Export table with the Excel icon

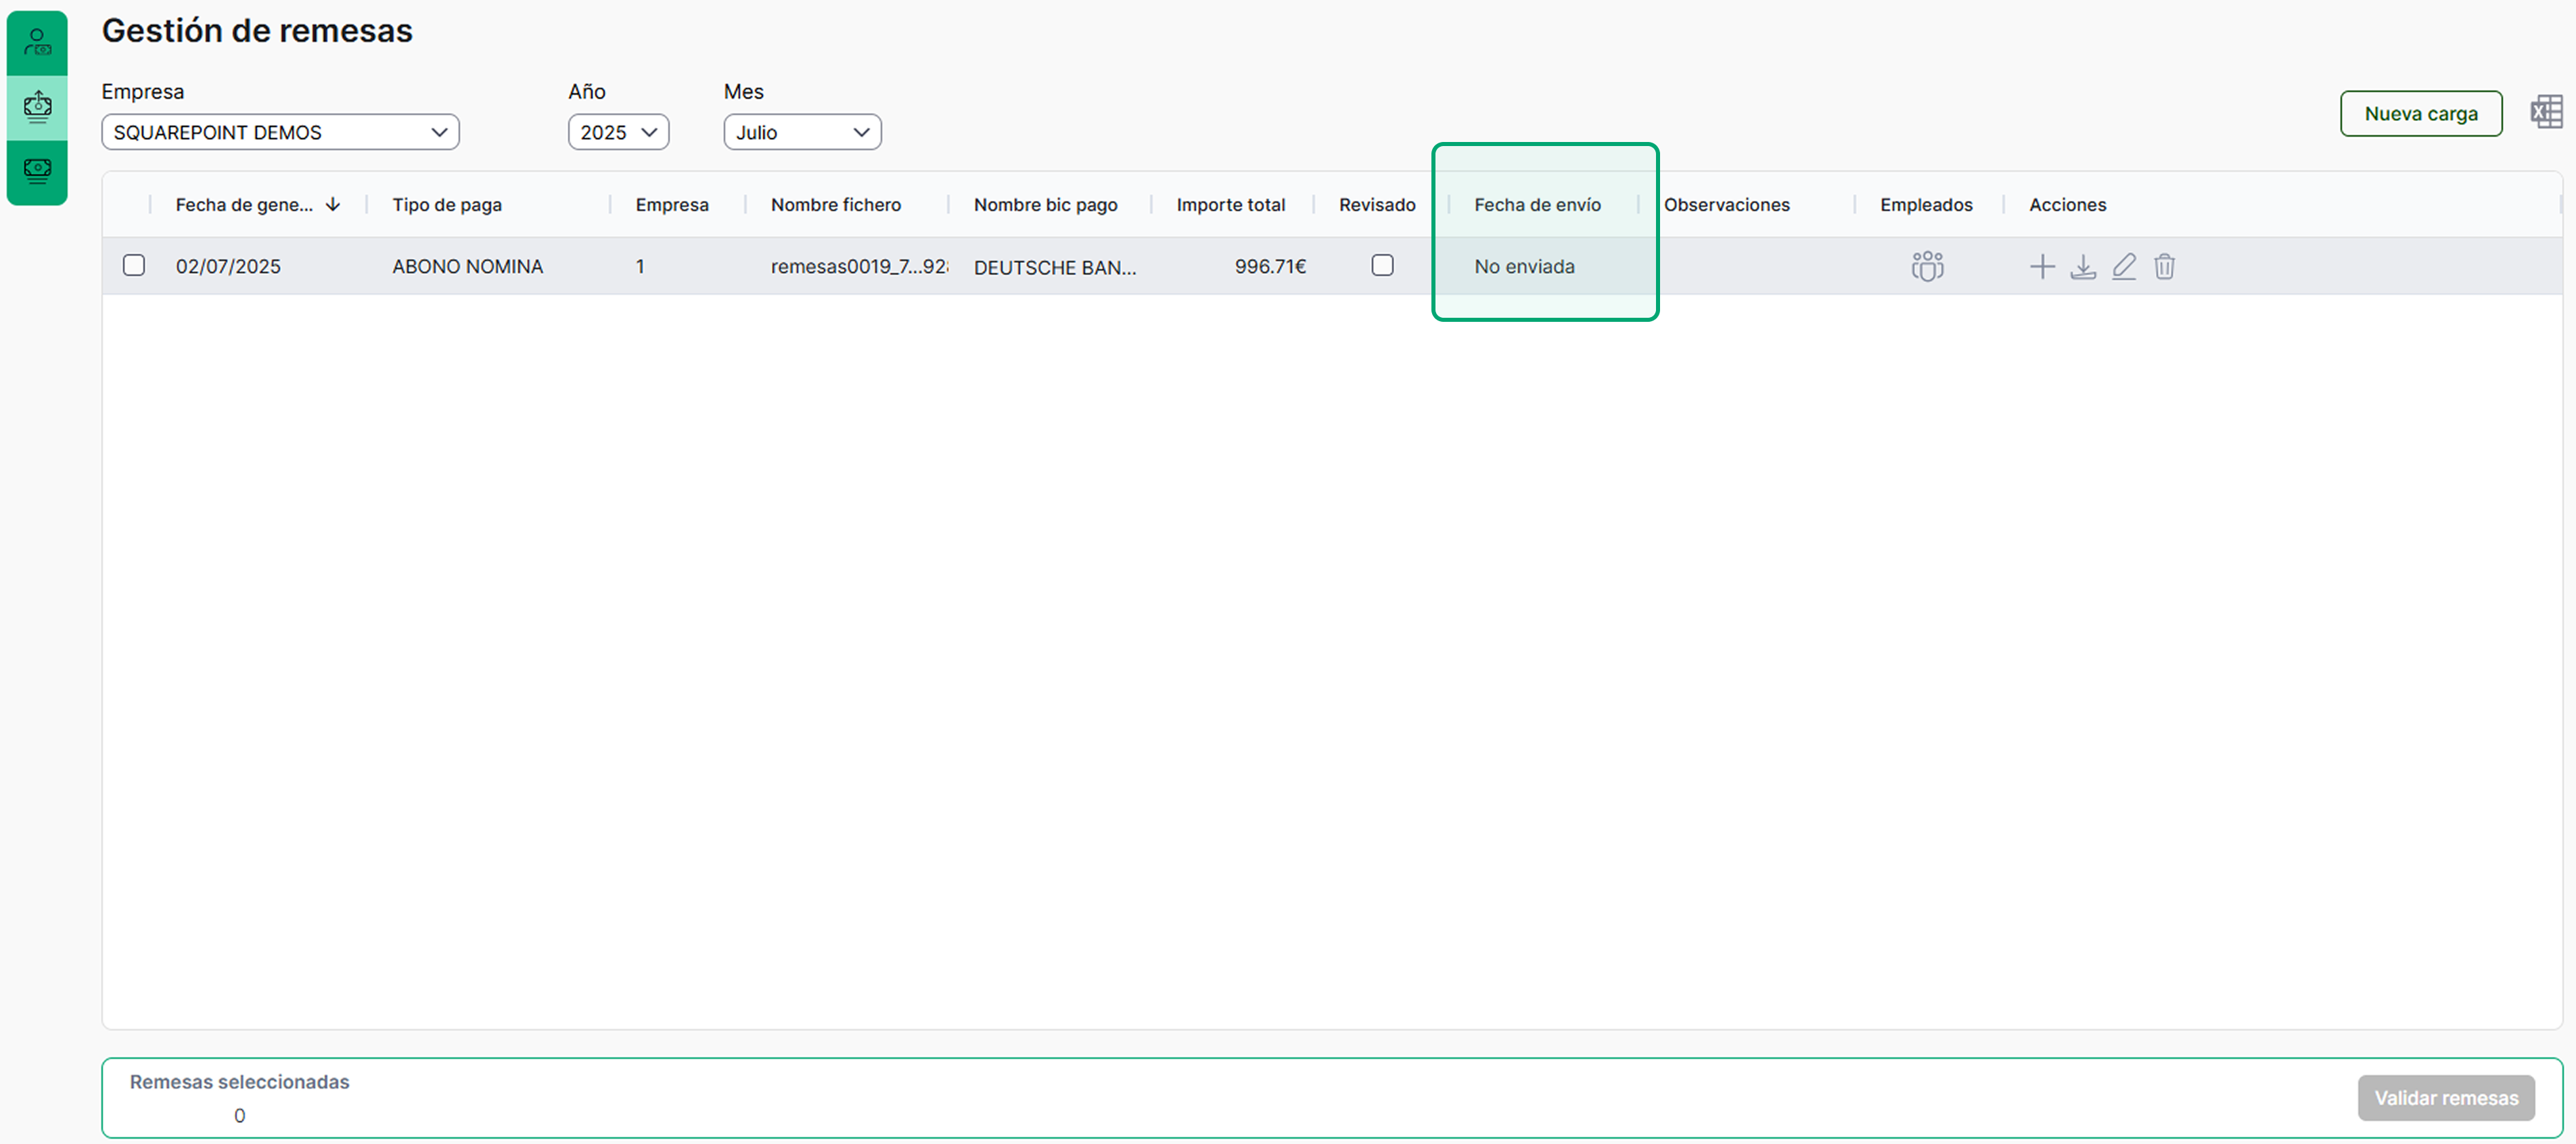[2546, 112]
